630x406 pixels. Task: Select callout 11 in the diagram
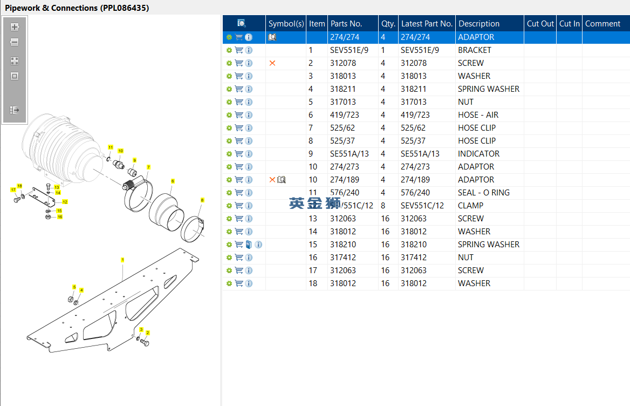click(111, 147)
